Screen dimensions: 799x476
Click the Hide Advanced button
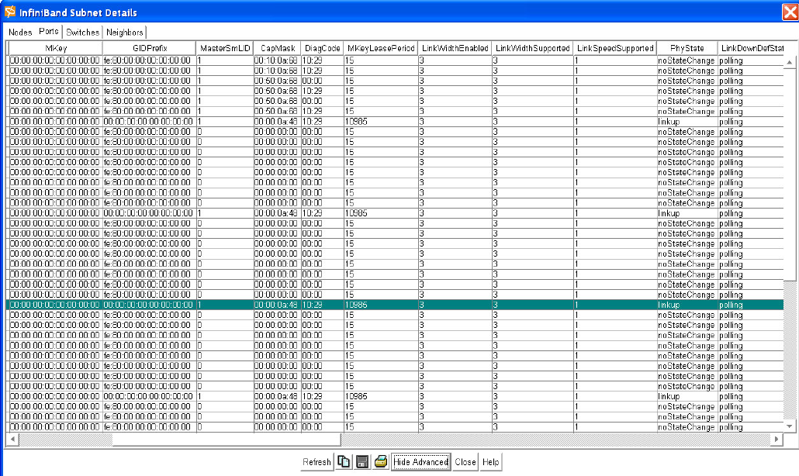pyautogui.click(x=420, y=462)
